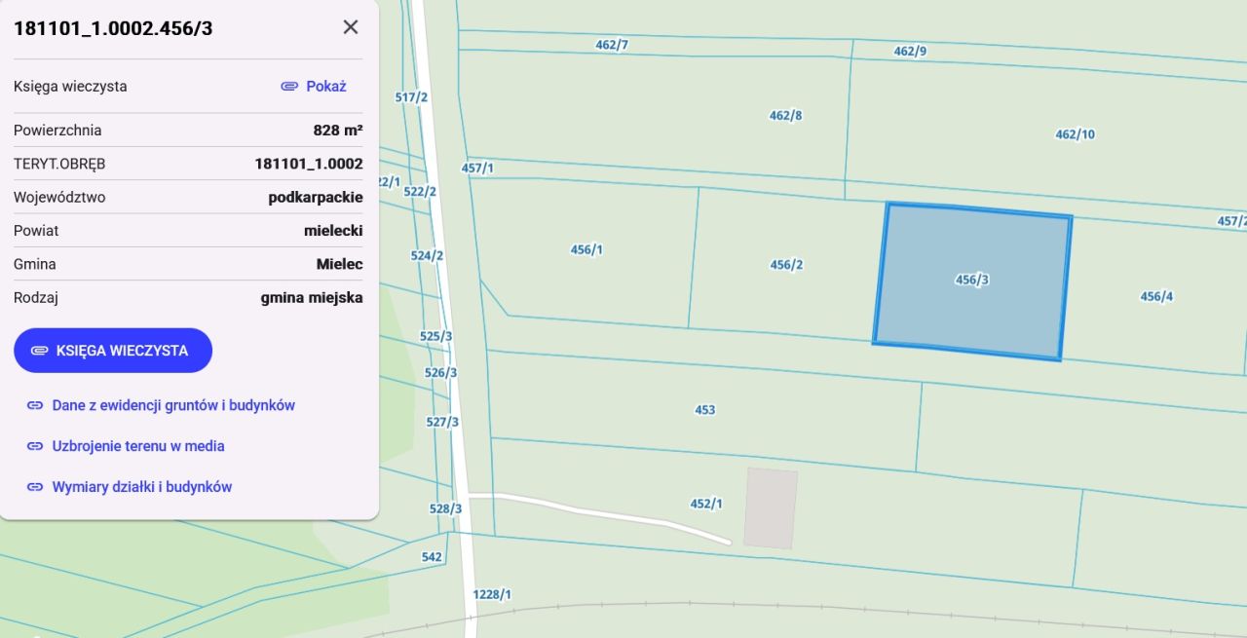This screenshot has height=638, width=1247.
Task: Click the grey building in parcel 452/1
Action: (x=771, y=507)
